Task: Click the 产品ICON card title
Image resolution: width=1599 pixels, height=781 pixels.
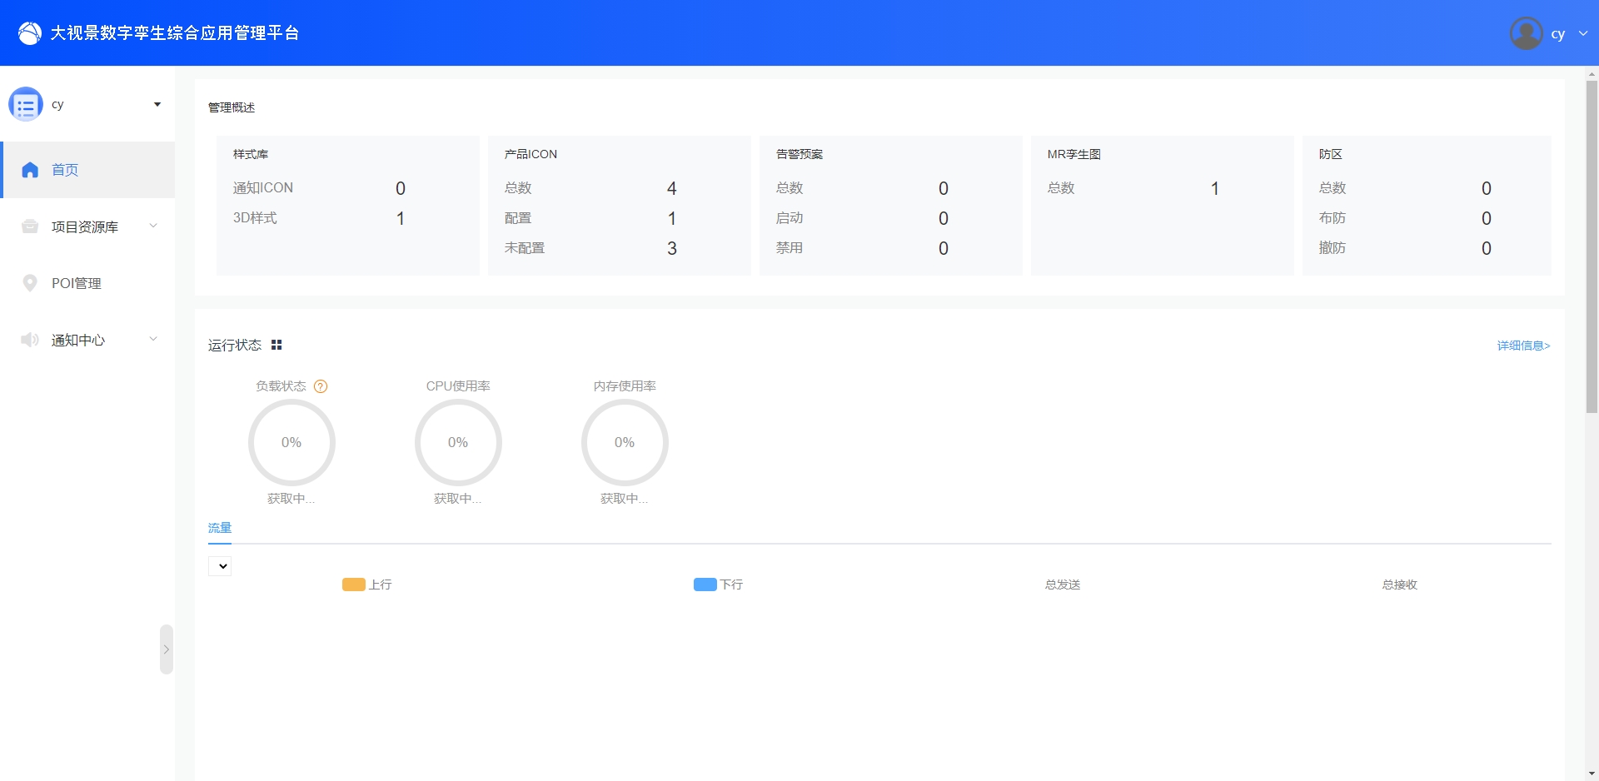Action: point(531,154)
